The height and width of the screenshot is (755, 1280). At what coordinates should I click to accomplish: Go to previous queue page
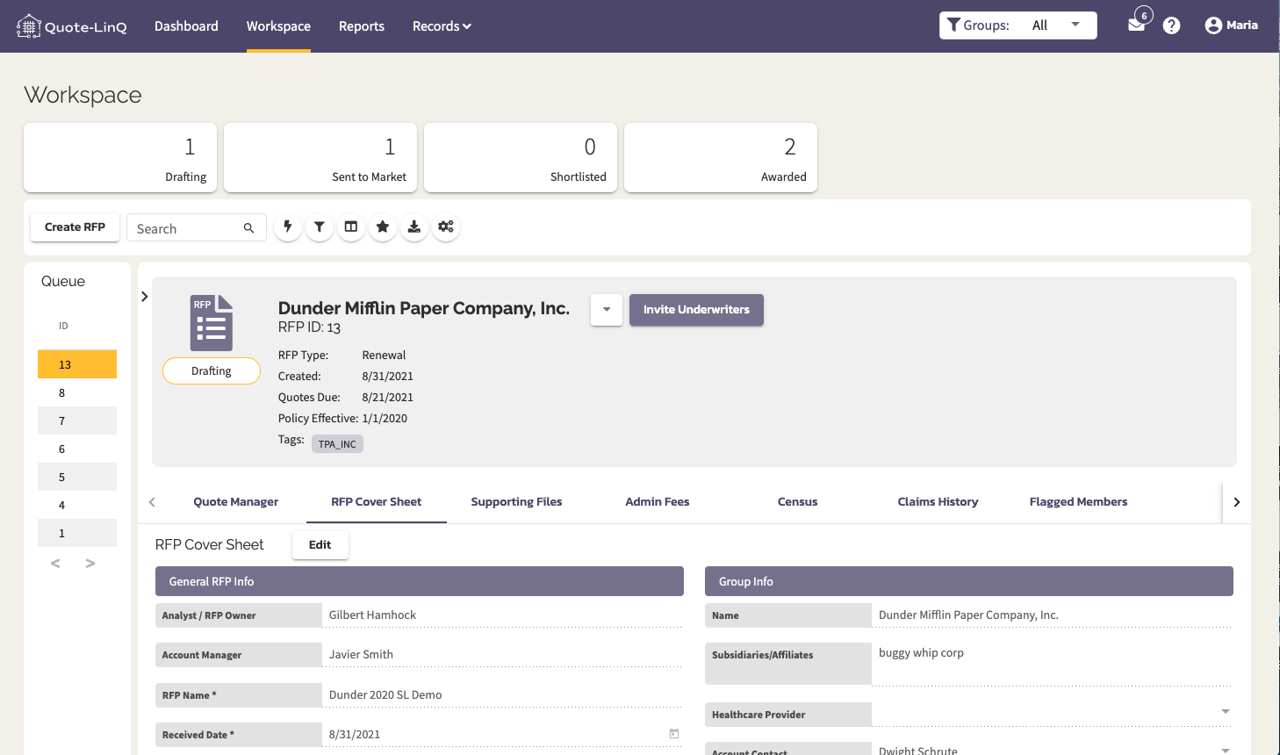pos(55,564)
